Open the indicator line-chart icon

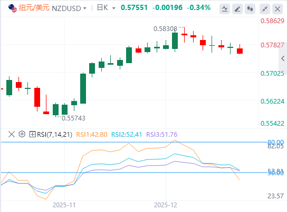coord(225,9)
